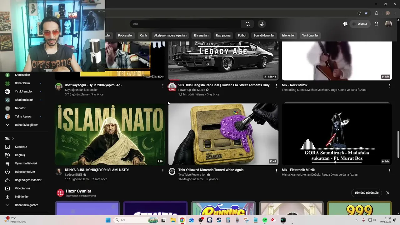The height and width of the screenshot is (225, 400).
Task: Select the Yeni öneriler chip
Action: point(310,36)
